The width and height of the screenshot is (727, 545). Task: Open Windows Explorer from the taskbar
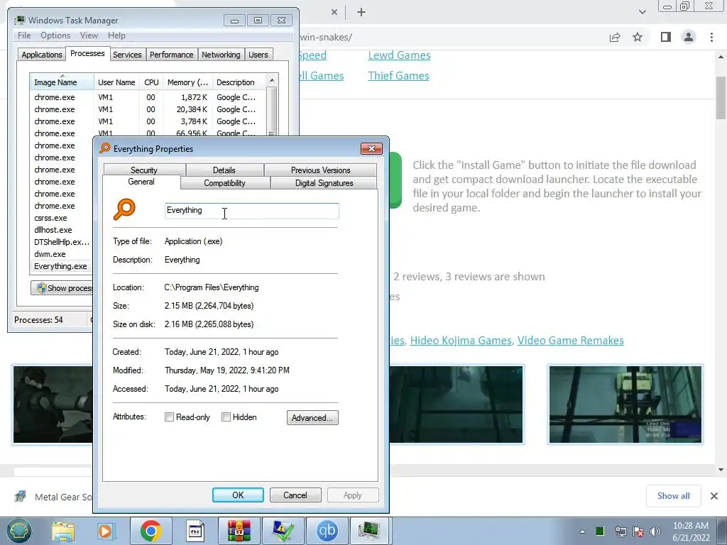point(63,531)
